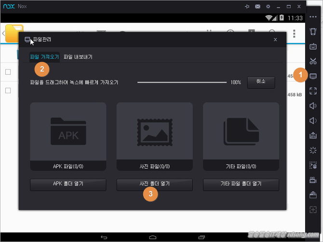
Task: Select the 사진 파일 picture tile
Action: (154, 136)
